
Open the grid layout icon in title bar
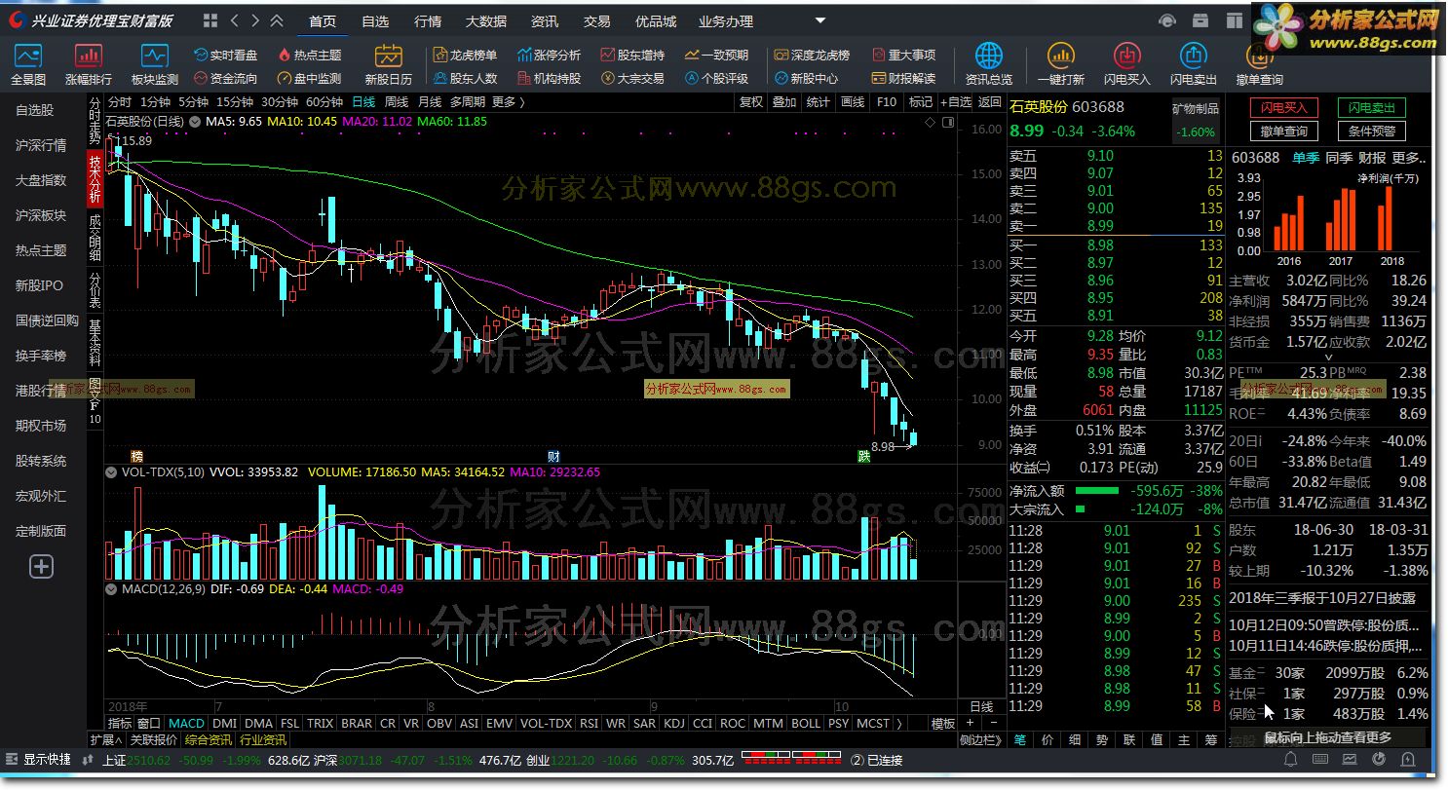click(x=210, y=20)
